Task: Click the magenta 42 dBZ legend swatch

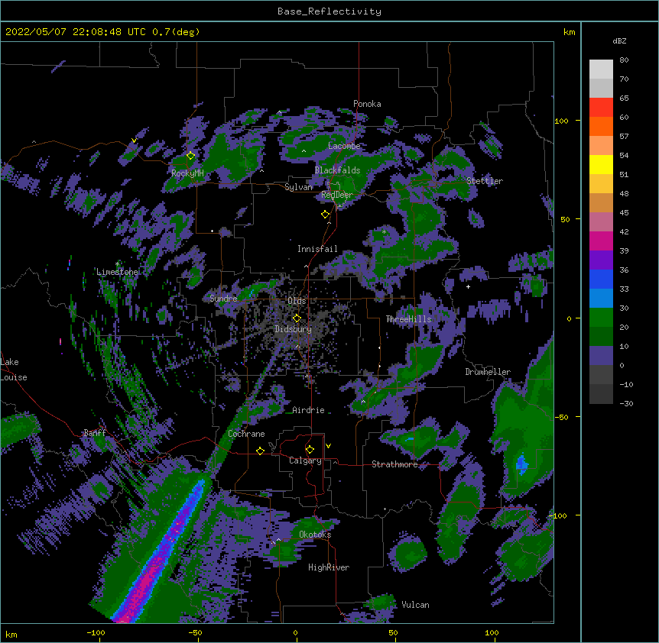Action: pyautogui.click(x=601, y=241)
